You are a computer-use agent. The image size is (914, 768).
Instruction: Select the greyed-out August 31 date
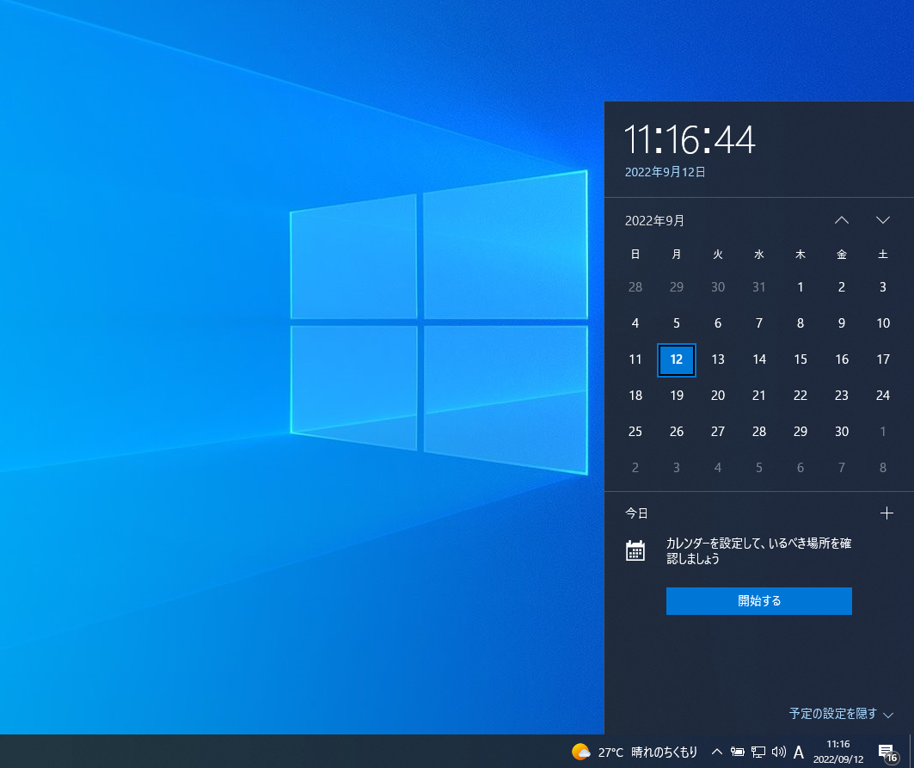tap(759, 287)
